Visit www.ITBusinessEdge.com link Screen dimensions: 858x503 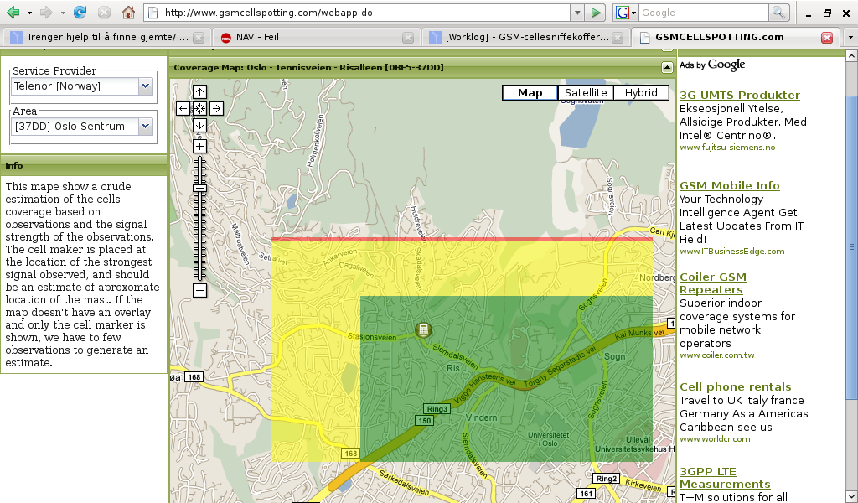731,251
